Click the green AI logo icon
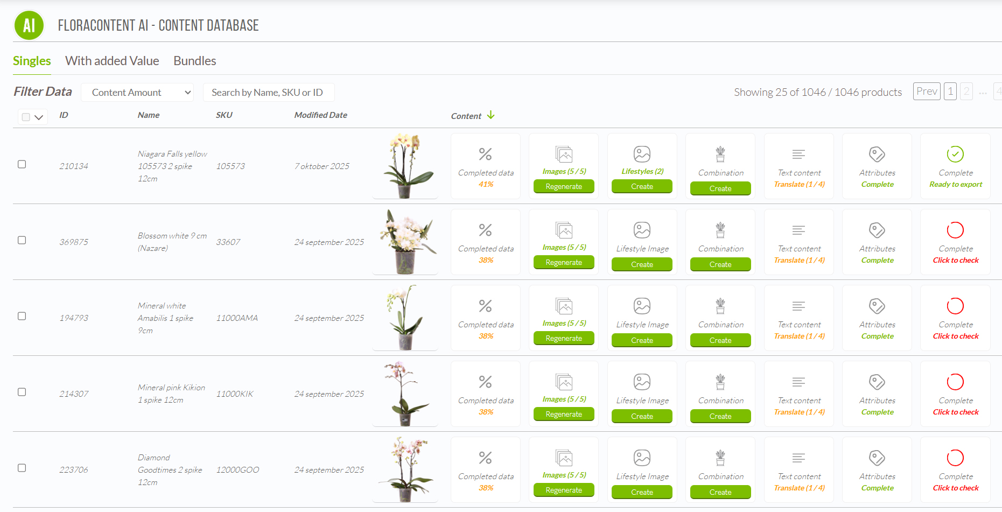This screenshot has height=512, width=1002. pos(29,25)
